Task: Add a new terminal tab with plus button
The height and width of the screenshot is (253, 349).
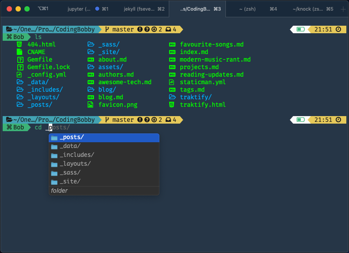Action: point(343,9)
